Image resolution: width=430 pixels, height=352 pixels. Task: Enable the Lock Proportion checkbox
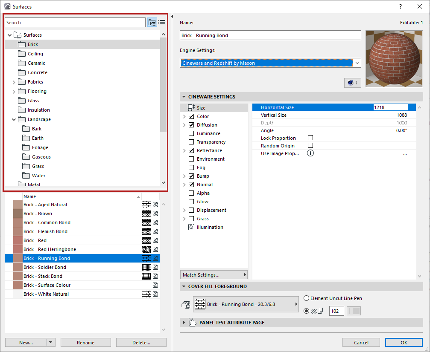pos(310,138)
